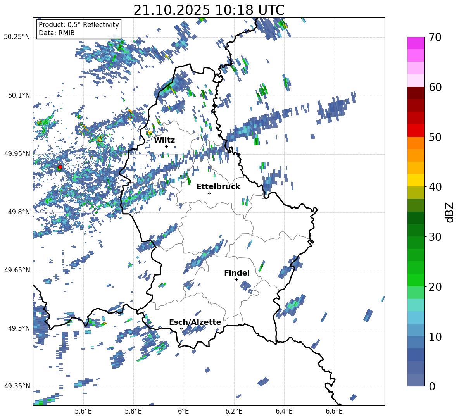Click the Data: RMIB text
This screenshot has height=419, width=459.
pos(57,33)
